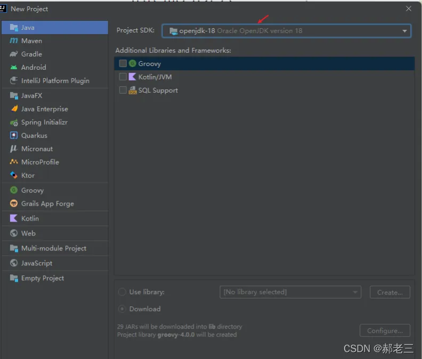Select Android in the project type list

coord(55,67)
